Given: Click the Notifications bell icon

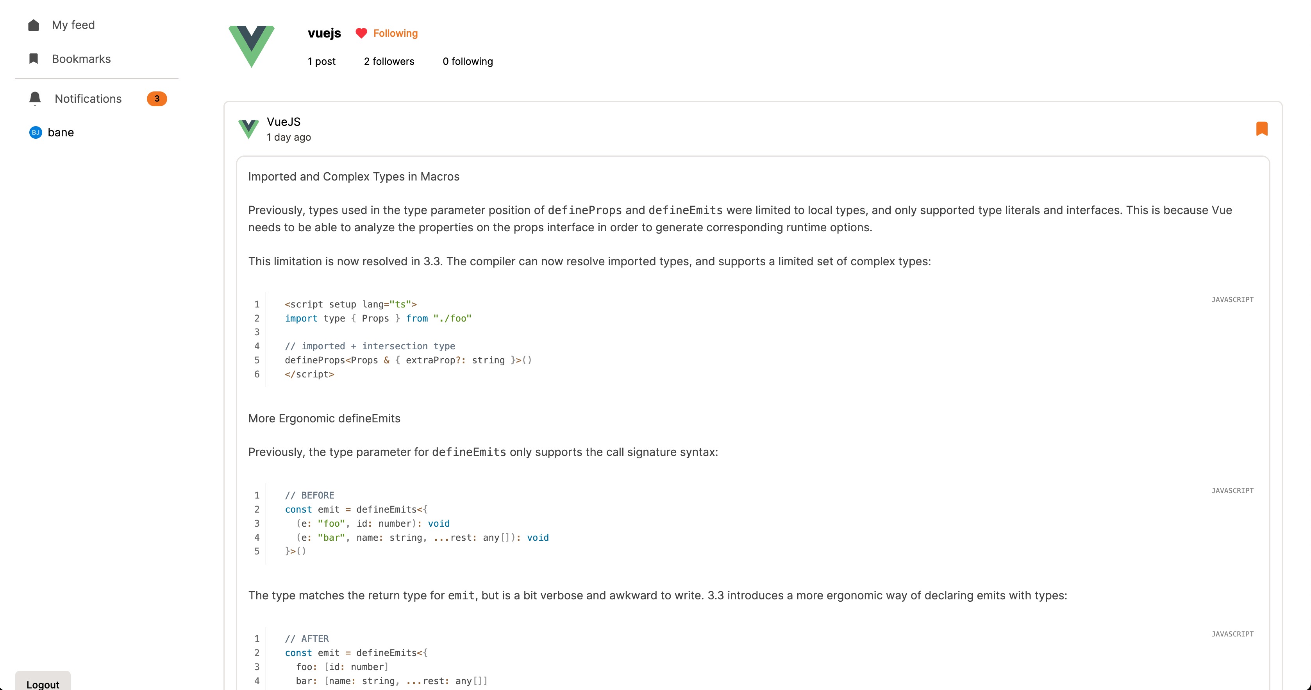Looking at the screenshot, I should click(x=35, y=98).
